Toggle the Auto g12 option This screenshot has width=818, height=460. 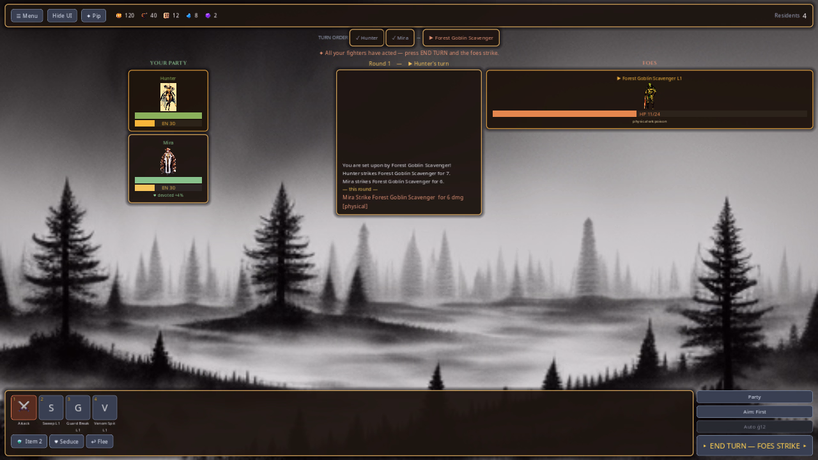click(x=754, y=427)
